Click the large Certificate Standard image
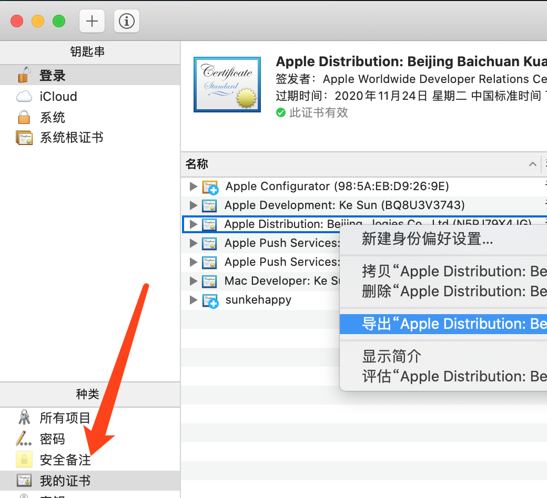The height and width of the screenshot is (498, 547). (227, 85)
